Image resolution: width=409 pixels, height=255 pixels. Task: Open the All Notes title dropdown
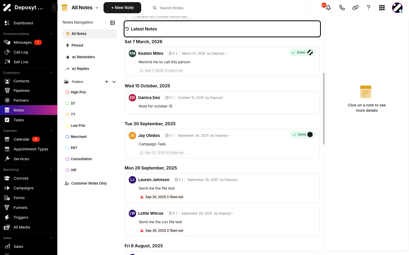tap(97, 8)
